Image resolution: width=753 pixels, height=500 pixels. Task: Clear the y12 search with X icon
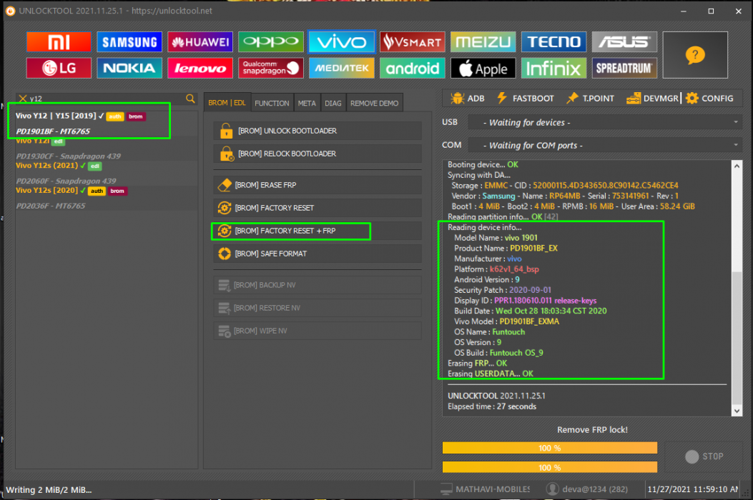pos(23,99)
